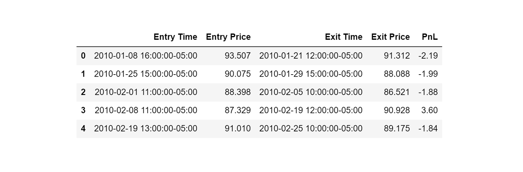Click the Entry Time column header
Viewport: 523px width, 172px height.
coord(175,37)
